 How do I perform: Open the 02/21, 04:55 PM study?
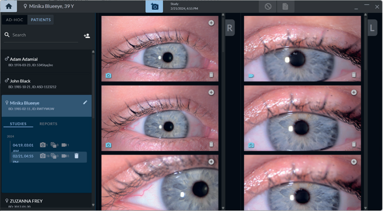tap(49, 157)
